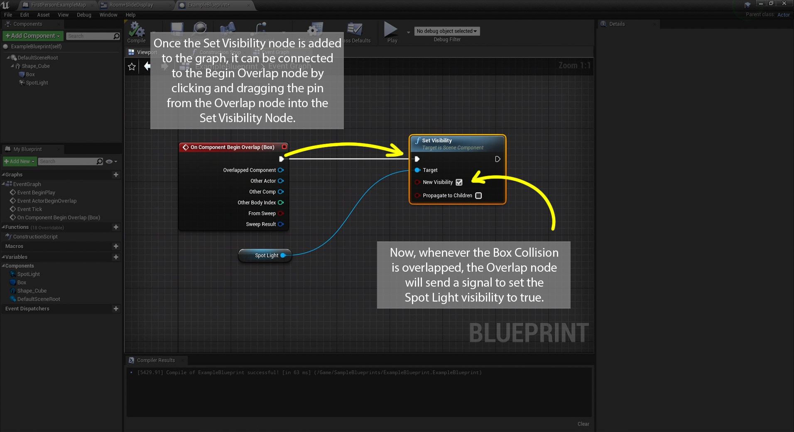Open the Asset menu
The height and width of the screenshot is (432, 794).
43,15
